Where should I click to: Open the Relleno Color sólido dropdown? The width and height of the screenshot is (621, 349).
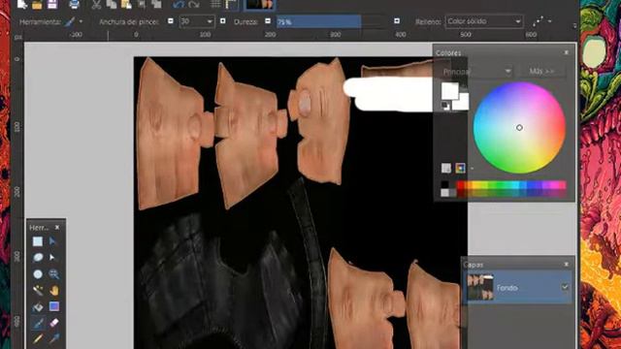[484, 21]
